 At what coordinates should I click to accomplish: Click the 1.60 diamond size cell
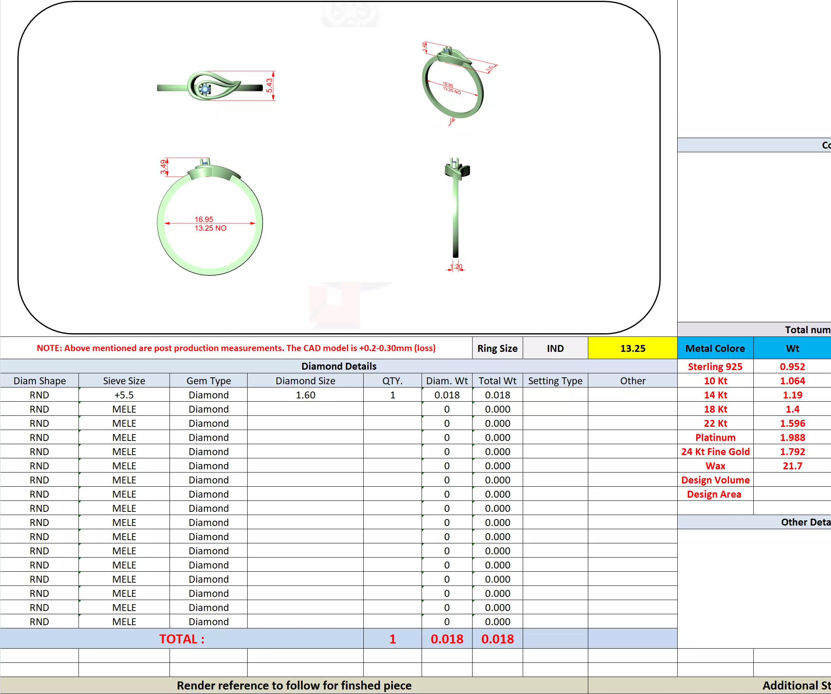click(305, 395)
